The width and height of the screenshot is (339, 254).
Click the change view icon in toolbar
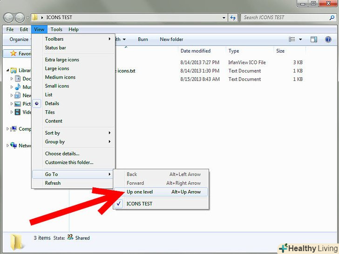click(x=292, y=40)
